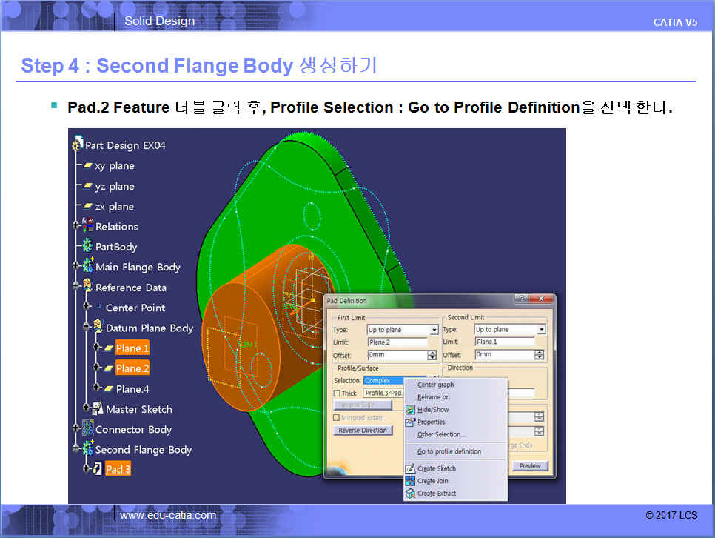Viewport: 715px width, 538px height.
Task: Click the Master Sketch icon in tree
Action: 97,409
